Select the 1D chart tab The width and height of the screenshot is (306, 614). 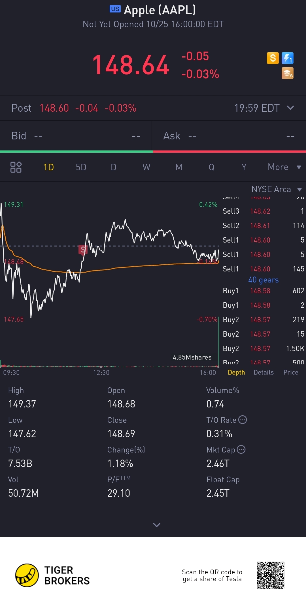[49, 167]
